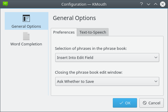This screenshot has height=112, width=168.
Task: Switch to the Text-to-Speech tab
Action: point(93,32)
